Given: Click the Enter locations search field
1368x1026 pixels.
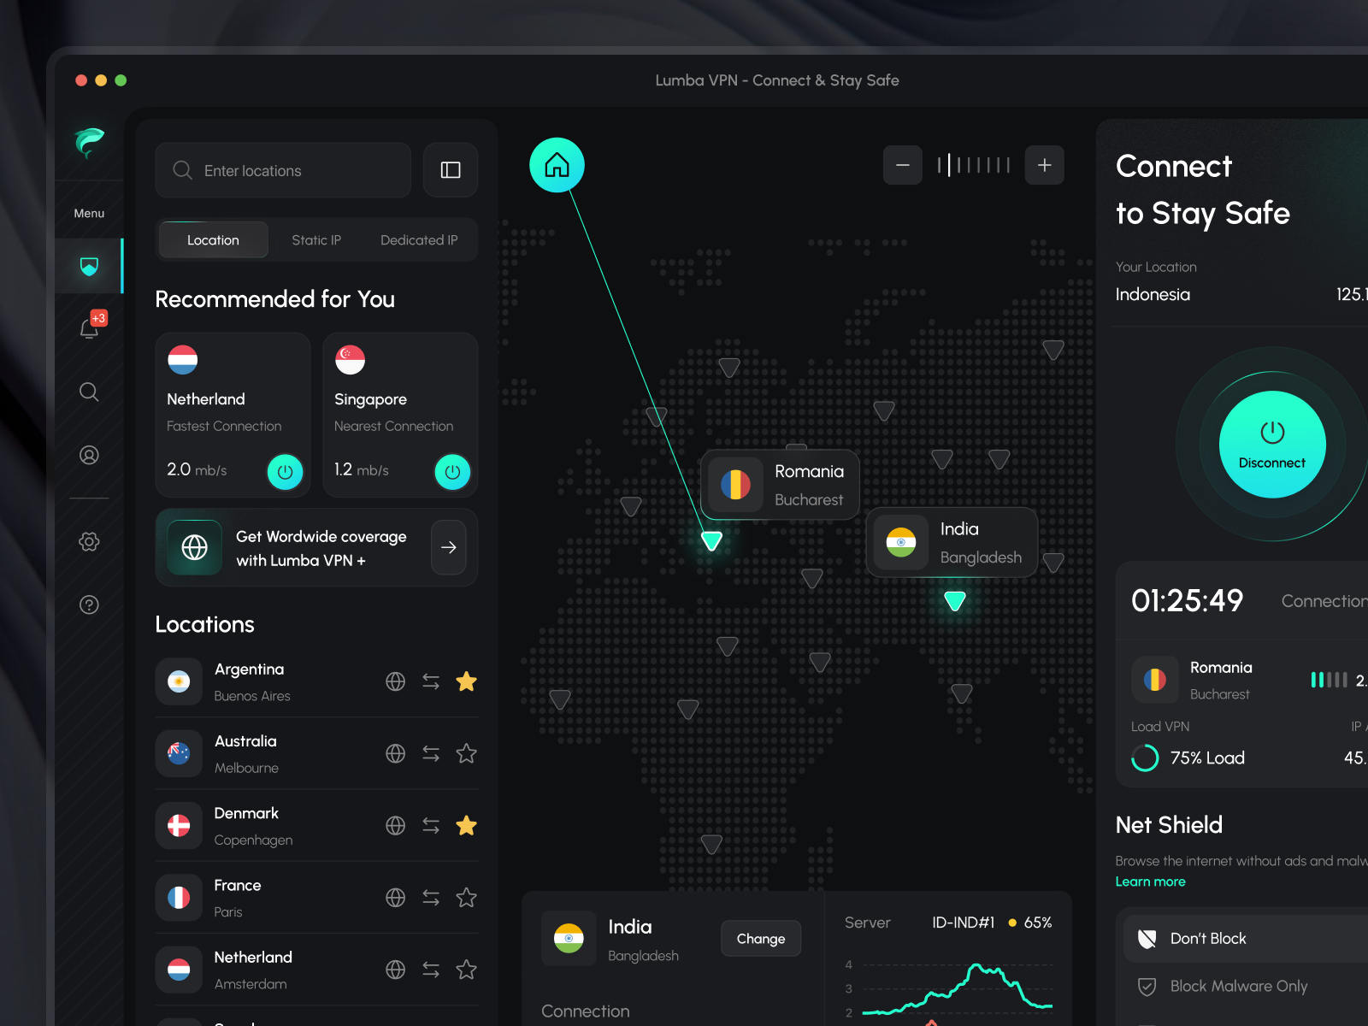Looking at the screenshot, I should click(x=283, y=170).
